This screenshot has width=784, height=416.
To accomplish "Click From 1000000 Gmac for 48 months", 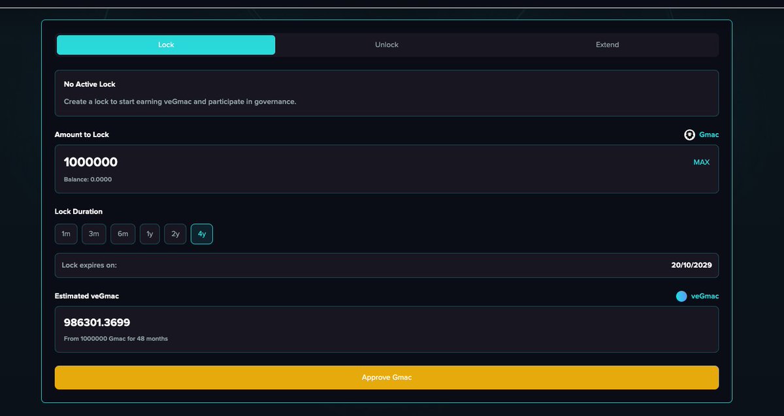I will (x=116, y=339).
